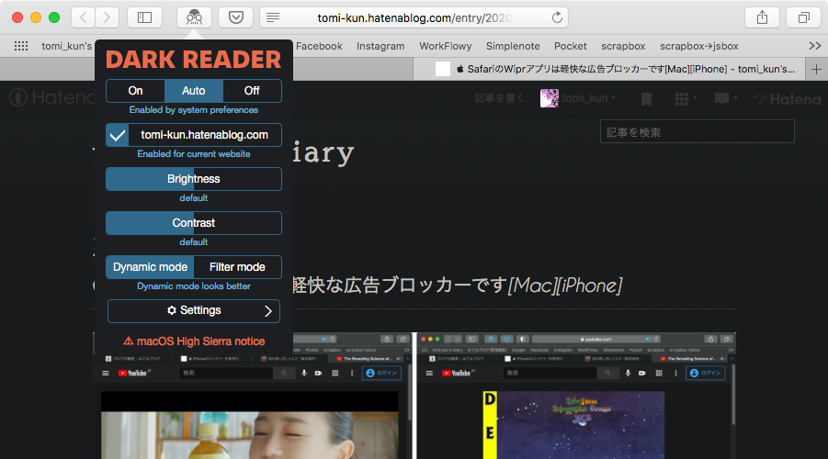The width and height of the screenshot is (828, 459).
Task: Open the Share sheet icon in Safari
Action: coord(762,17)
